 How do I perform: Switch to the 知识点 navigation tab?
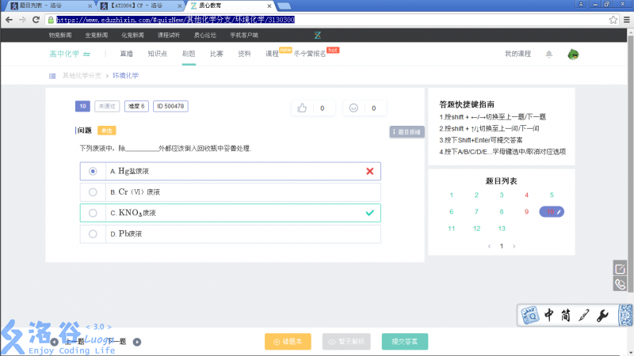pyautogui.click(x=157, y=54)
